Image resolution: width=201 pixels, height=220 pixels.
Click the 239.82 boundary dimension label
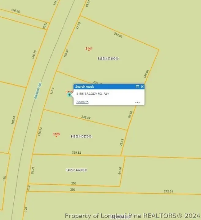tap(76, 152)
